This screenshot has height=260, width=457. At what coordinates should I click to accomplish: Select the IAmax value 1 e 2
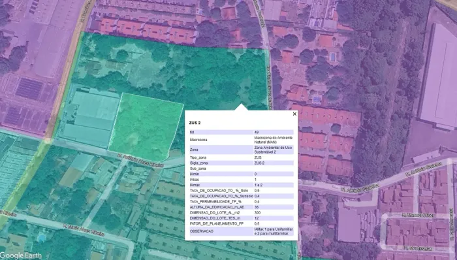259,186
